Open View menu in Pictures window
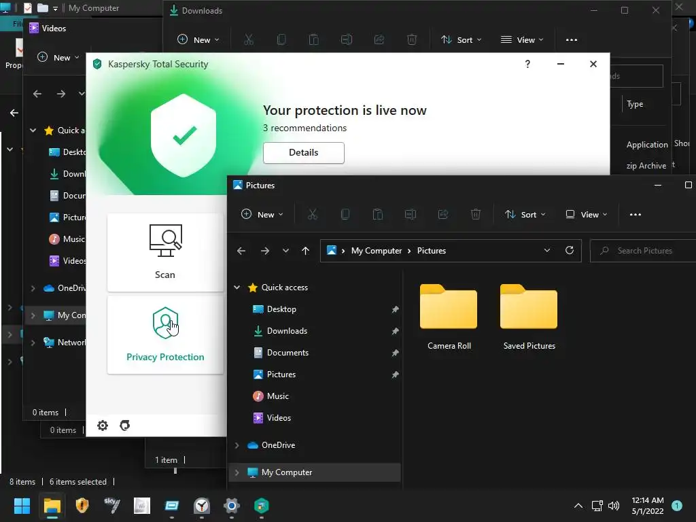Image resolution: width=696 pixels, height=522 pixels. click(587, 215)
